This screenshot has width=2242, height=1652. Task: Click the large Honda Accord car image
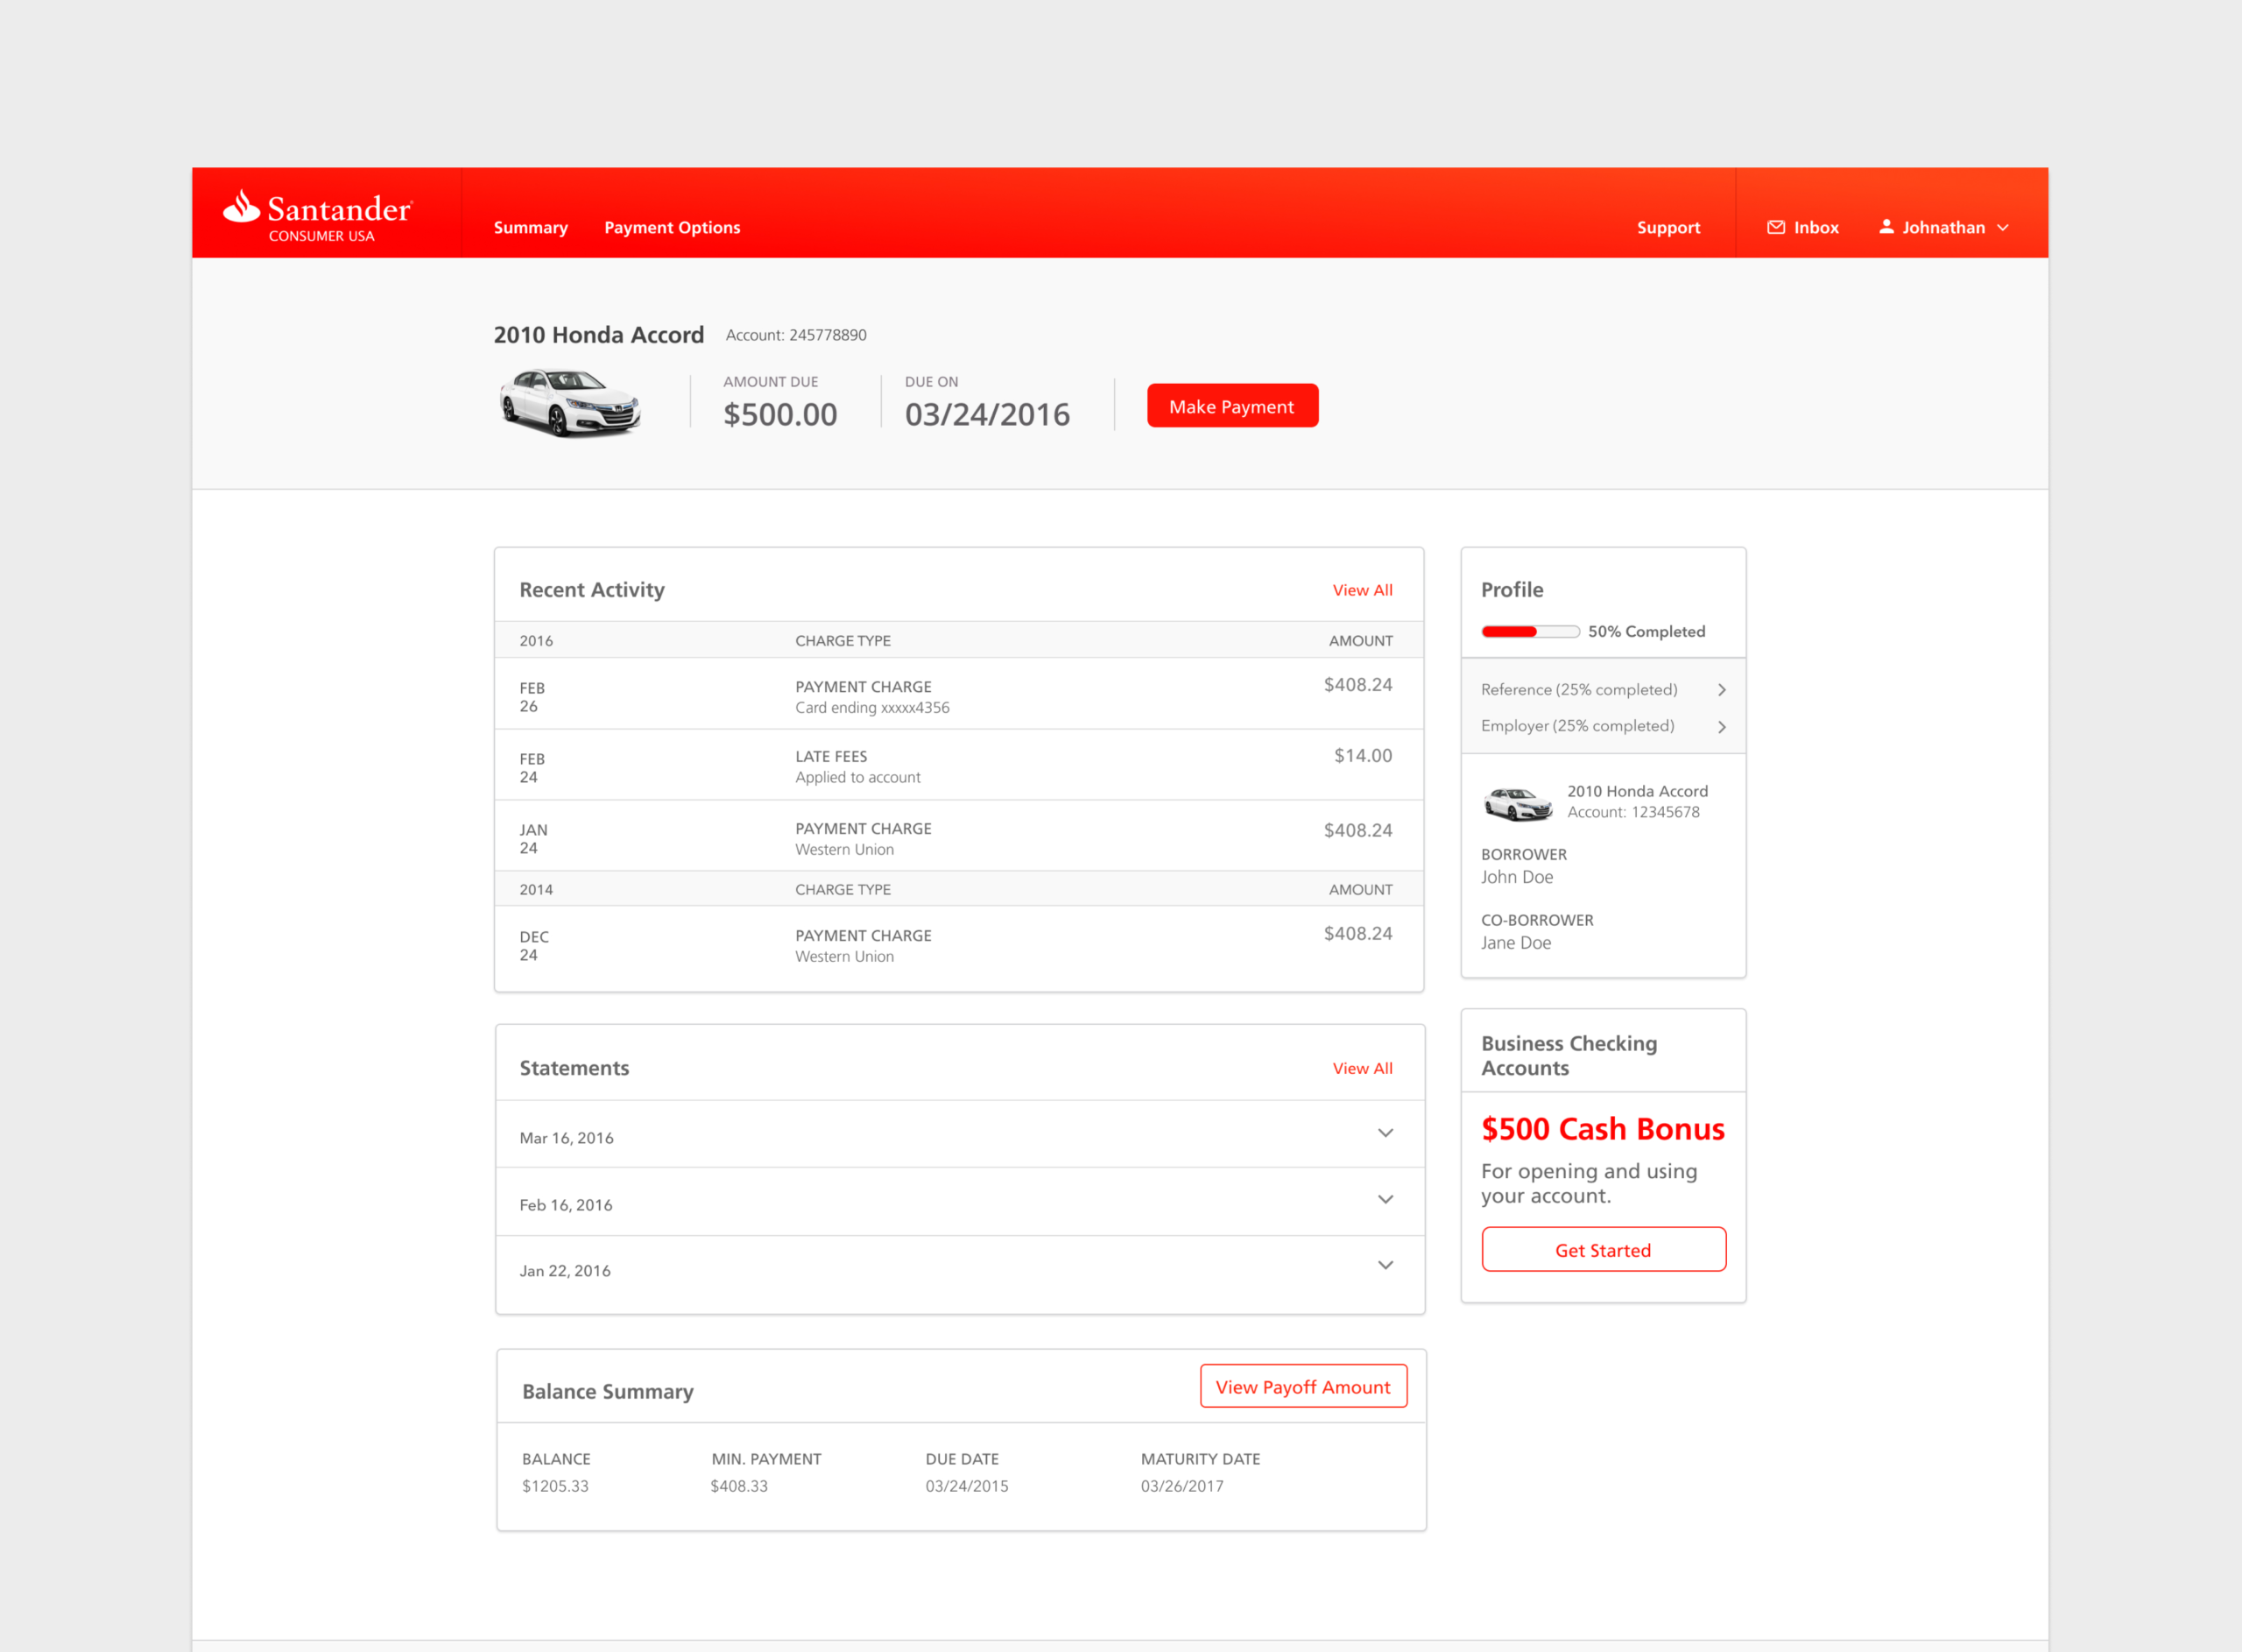point(570,402)
